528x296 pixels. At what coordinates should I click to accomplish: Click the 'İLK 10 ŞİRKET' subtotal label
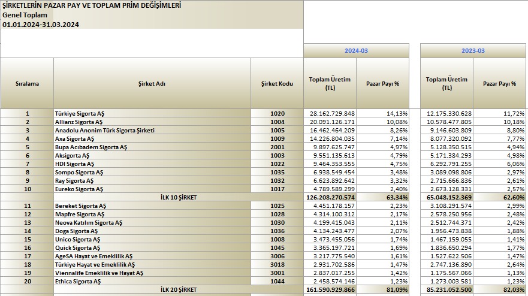click(179, 197)
